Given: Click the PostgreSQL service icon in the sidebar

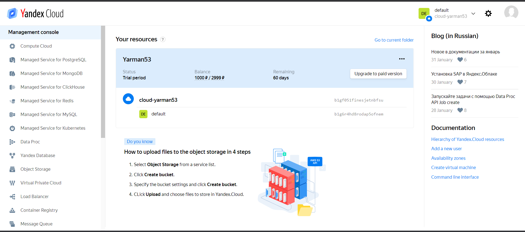Looking at the screenshot, I should tap(12, 60).
